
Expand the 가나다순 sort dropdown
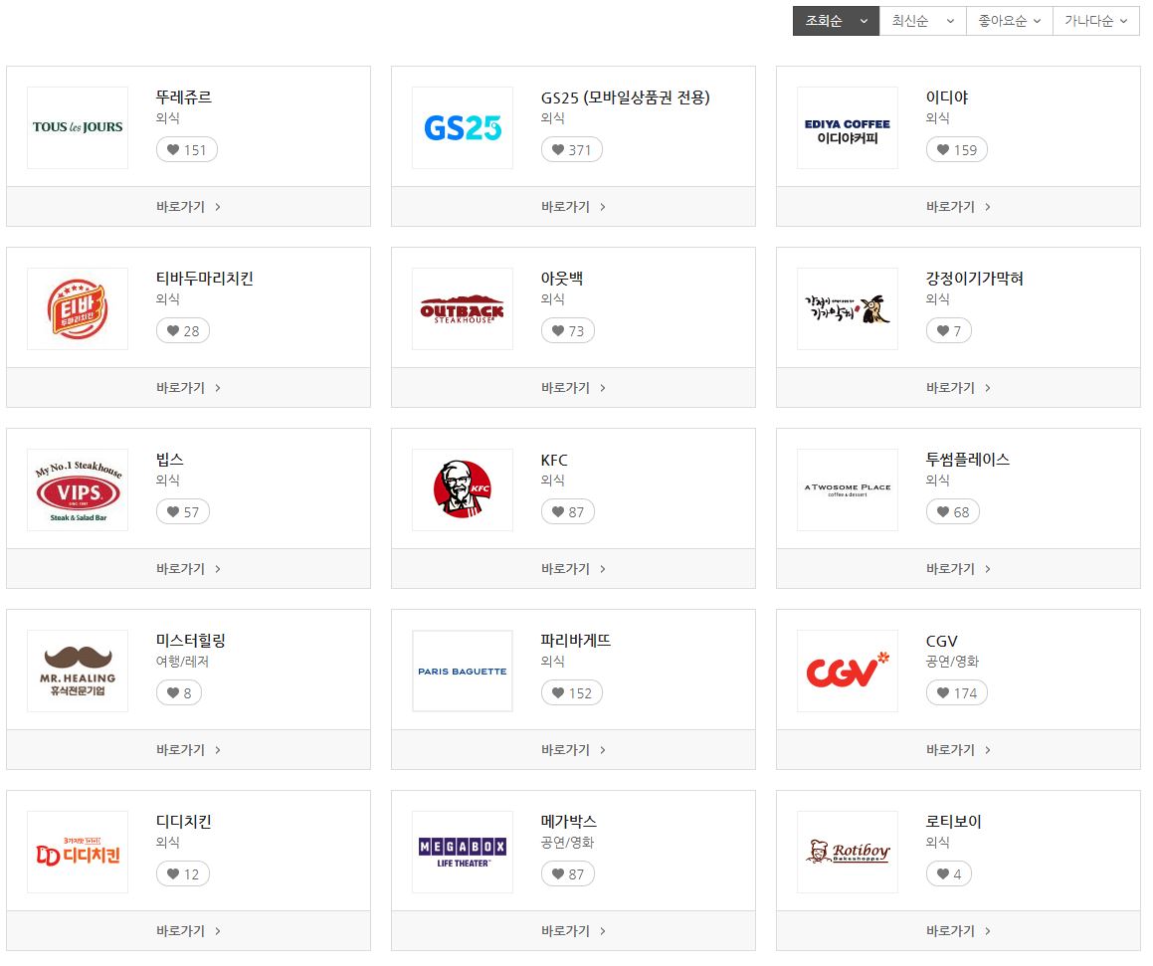click(x=1095, y=21)
